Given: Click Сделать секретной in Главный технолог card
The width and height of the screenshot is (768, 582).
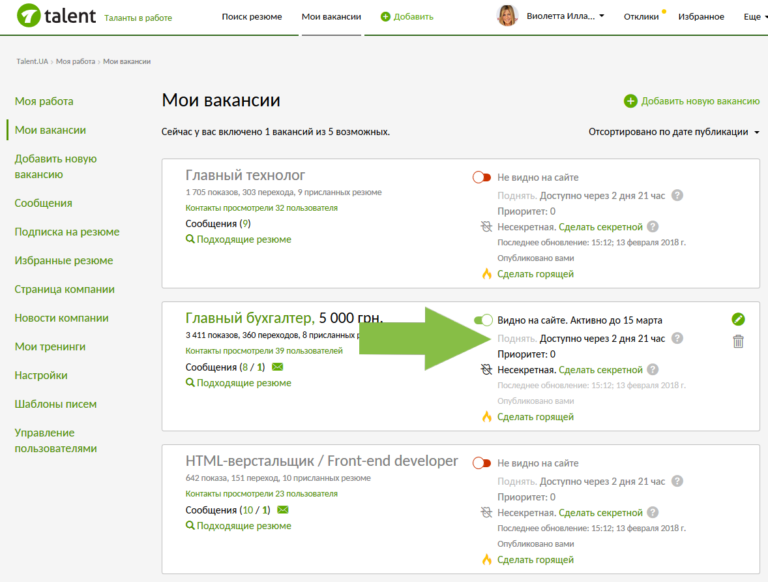Looking at the screenshot, I should click(600, 226).
